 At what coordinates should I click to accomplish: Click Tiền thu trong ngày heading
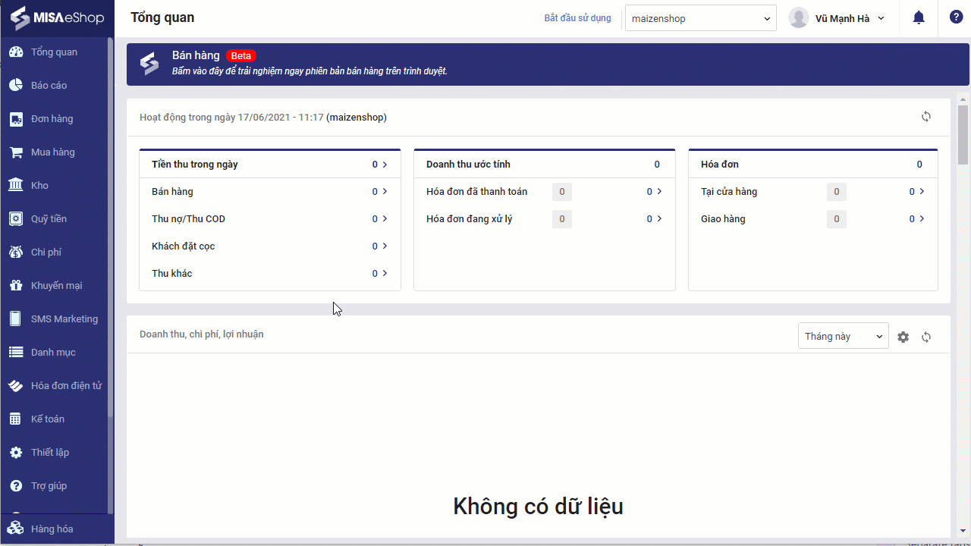click(x=195, y=165)
